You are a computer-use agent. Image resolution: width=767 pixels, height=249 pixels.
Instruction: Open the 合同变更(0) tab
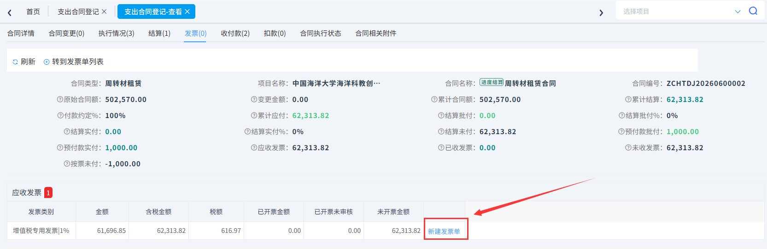67,34
